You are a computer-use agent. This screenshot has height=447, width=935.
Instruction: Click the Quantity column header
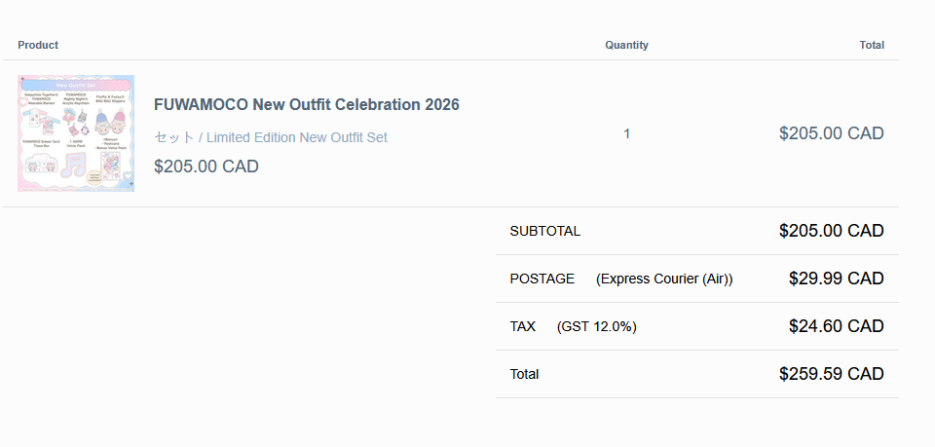pos(626,45)
